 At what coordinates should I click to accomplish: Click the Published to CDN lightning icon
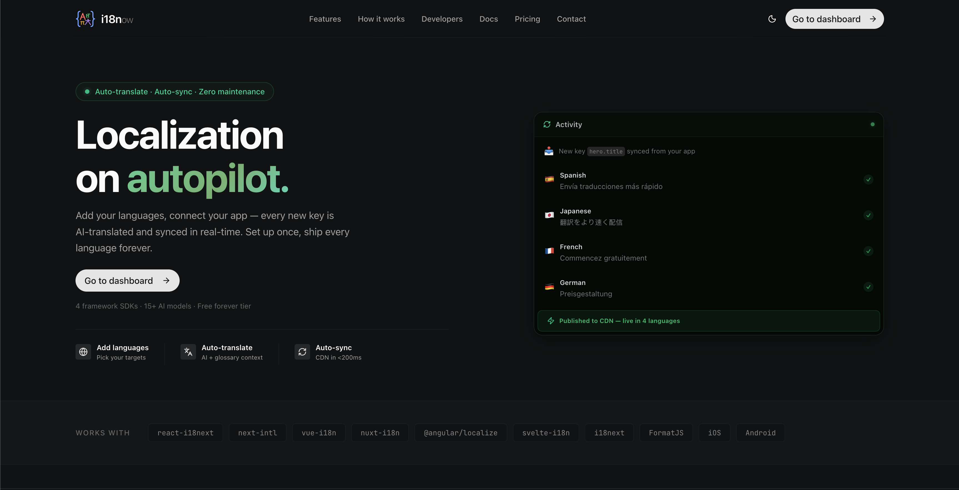coord(551,321)
